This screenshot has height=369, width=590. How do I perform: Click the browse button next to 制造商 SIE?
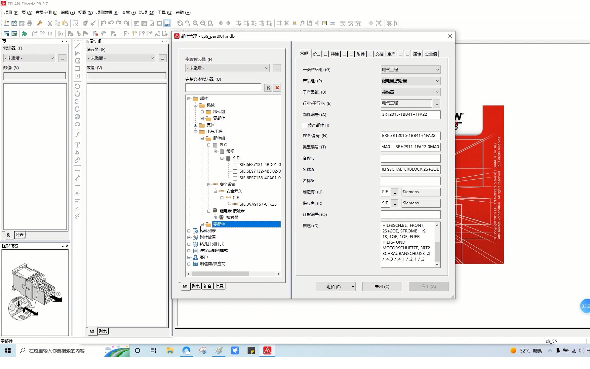coord(394,192)
